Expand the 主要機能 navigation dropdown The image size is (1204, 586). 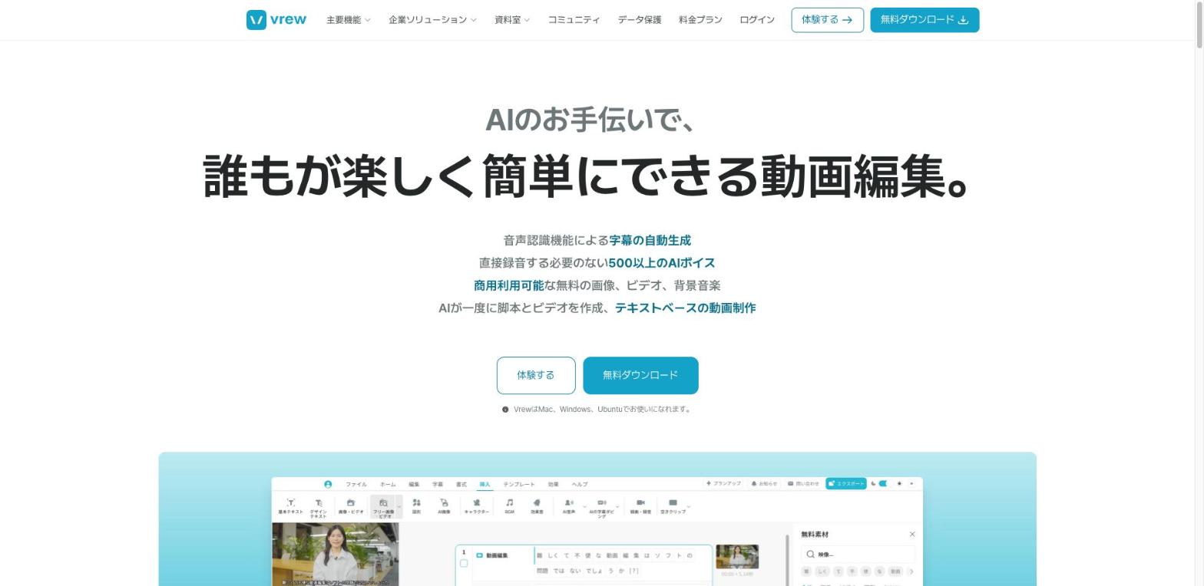click(x=349, y=20)
